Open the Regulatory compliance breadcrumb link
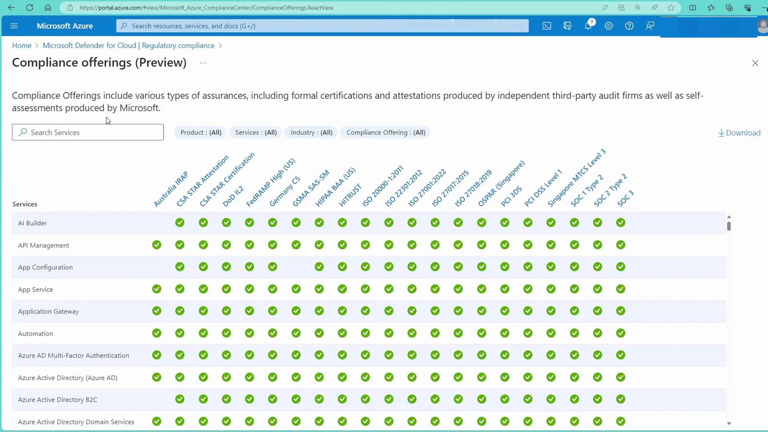Image resolution: width=768 pixels, height=432 pixels. pos(128,46)
